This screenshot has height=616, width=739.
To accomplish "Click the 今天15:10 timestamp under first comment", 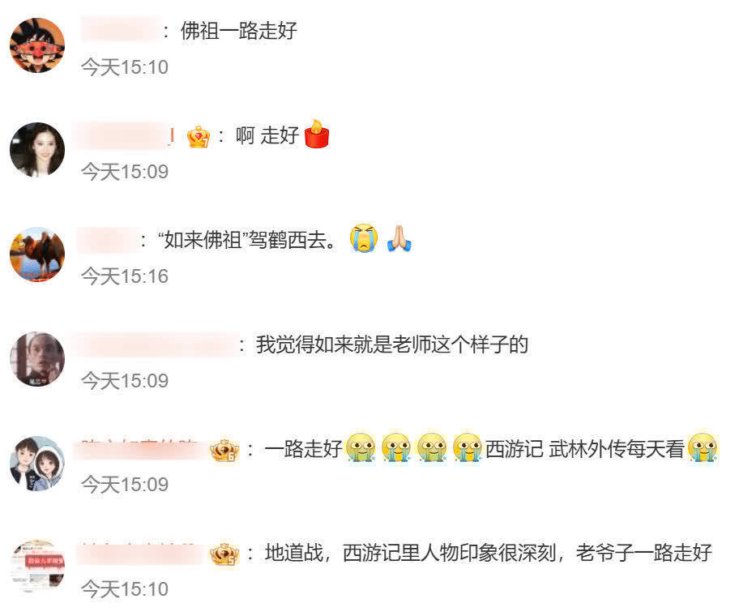I will (x=125, y=67).
